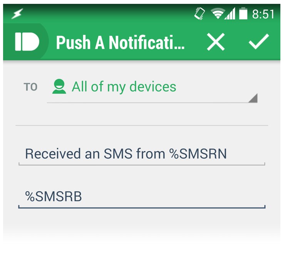285x253 pixels.
Task: Tap the battery status icon
Action: [243, 13]
